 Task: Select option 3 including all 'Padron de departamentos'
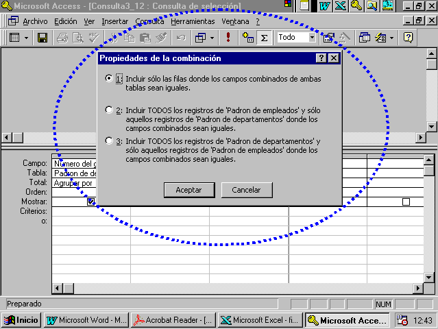[109, 141]
